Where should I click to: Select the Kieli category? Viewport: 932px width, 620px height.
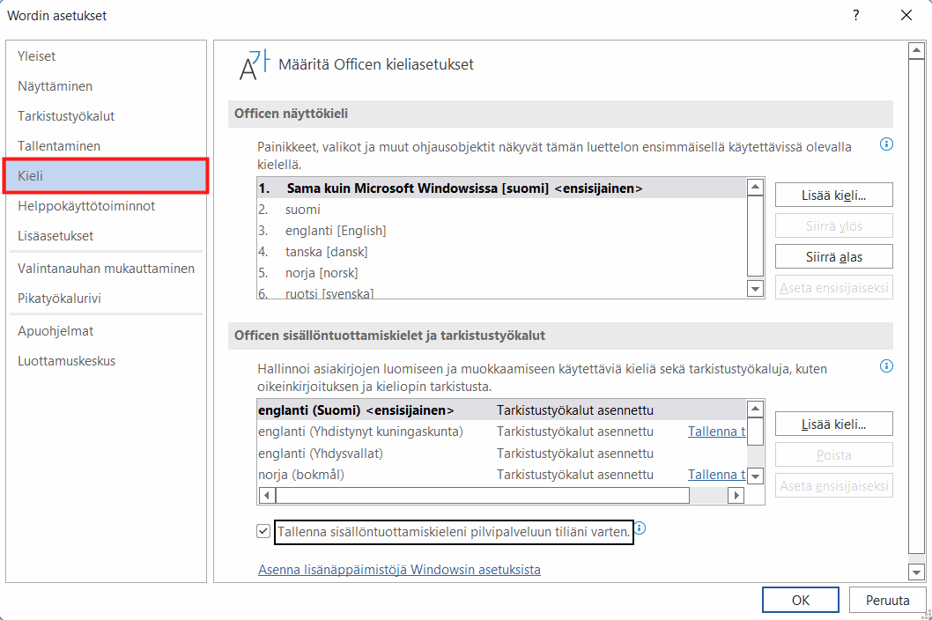(106, 176)
